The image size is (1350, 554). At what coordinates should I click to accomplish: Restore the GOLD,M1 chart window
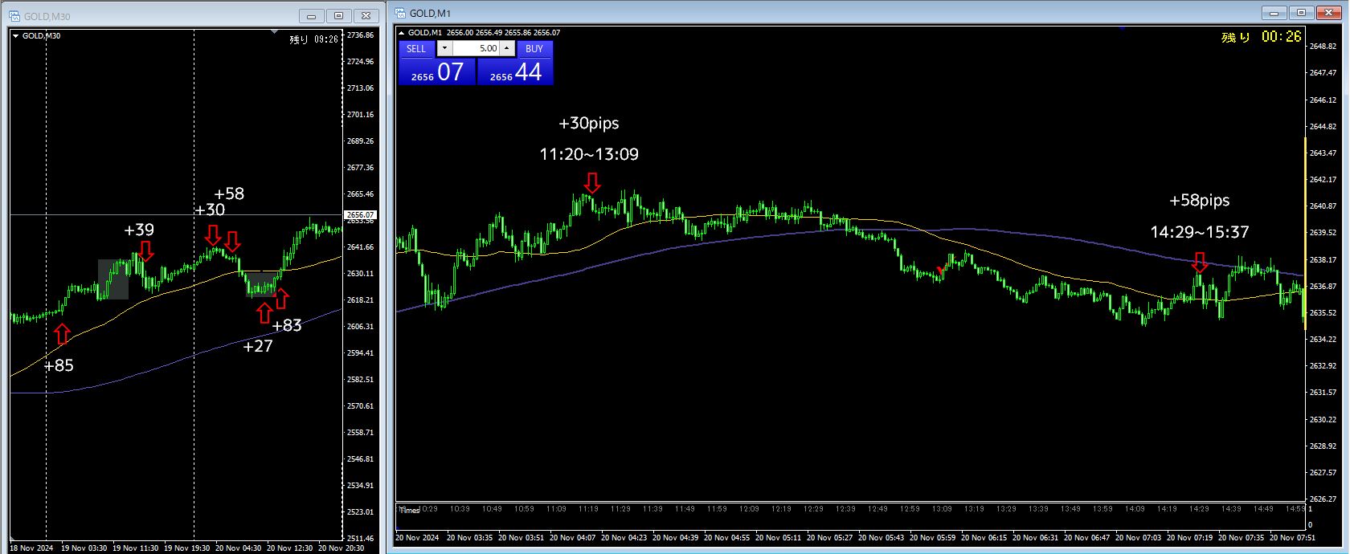click(x=1301, y=13)
